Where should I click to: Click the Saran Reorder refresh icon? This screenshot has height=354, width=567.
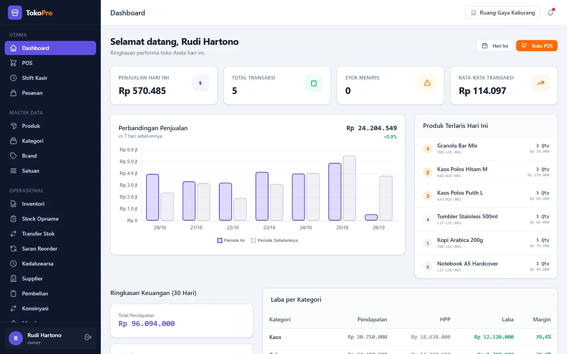13,249
